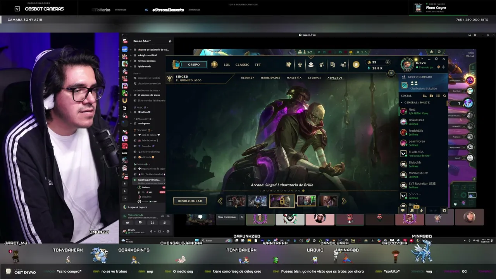Show previous skins with left arrow

pos(220,201)
